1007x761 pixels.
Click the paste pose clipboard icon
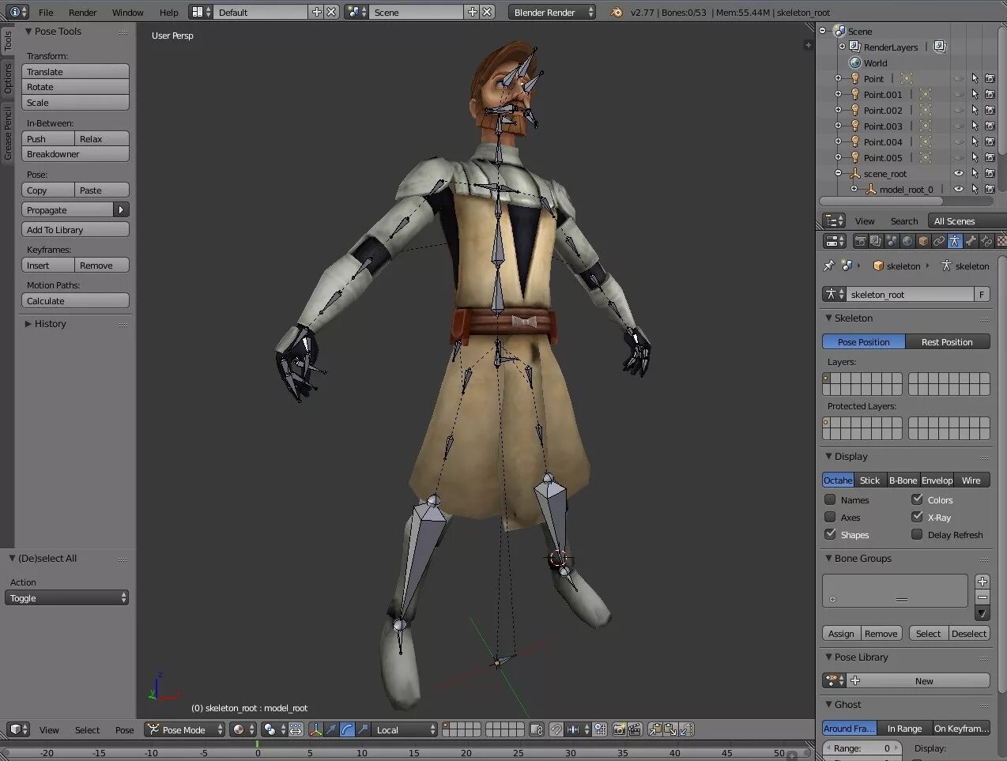670,729
